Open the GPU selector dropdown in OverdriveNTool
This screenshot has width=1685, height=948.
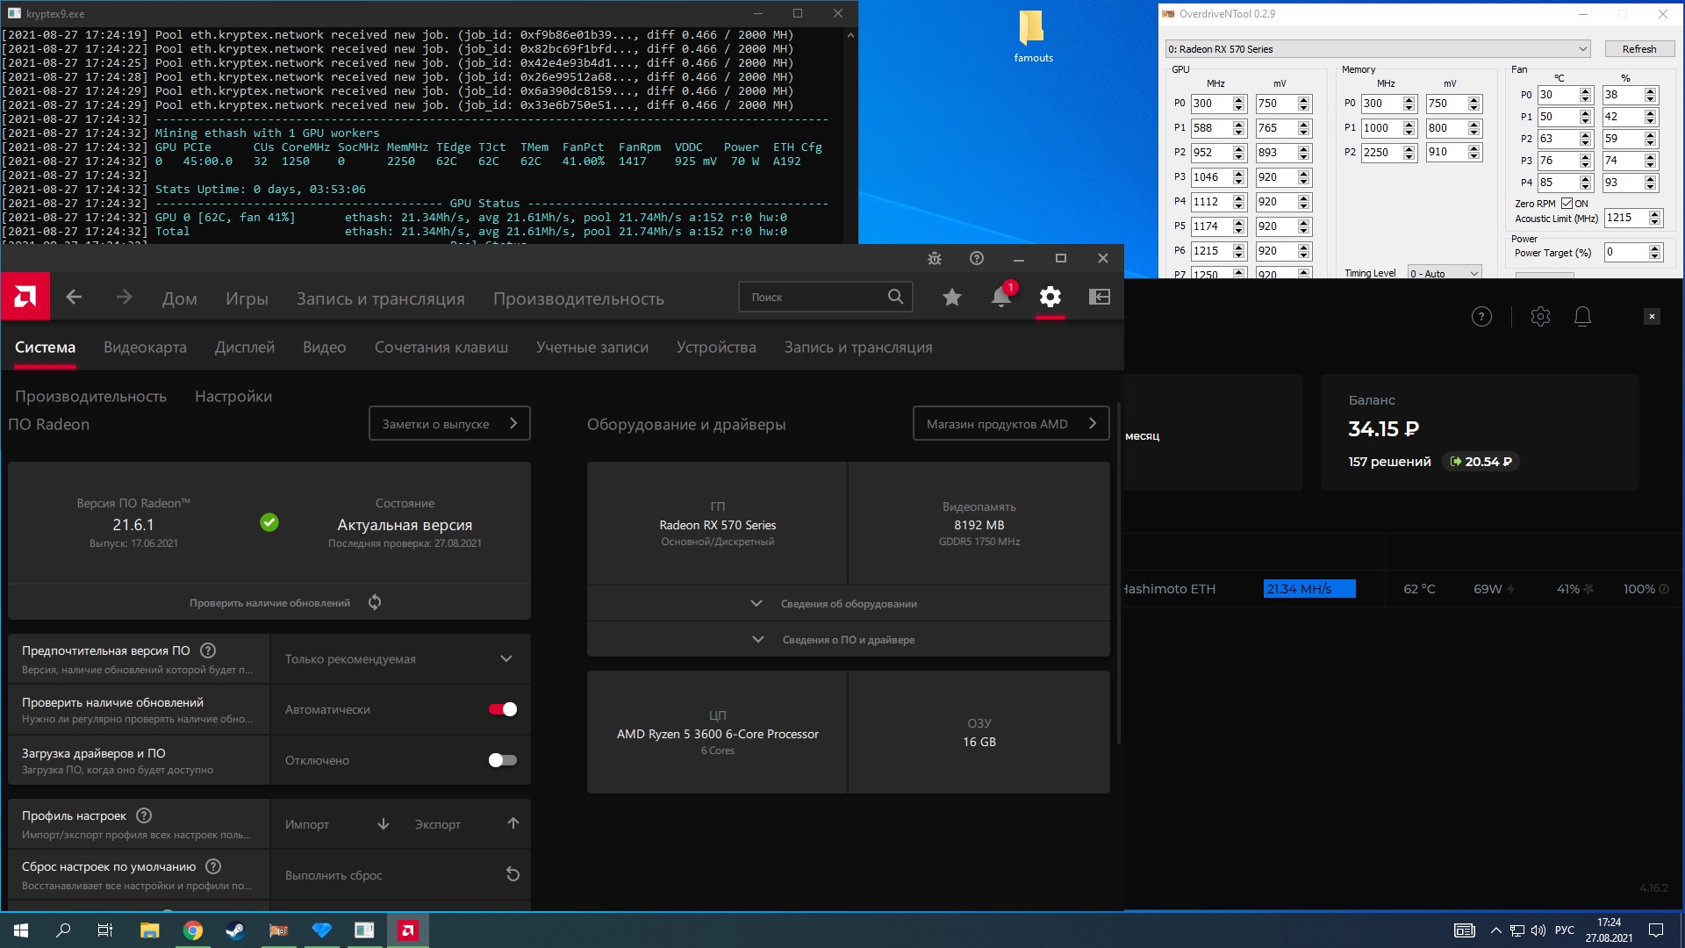(x=1378, y=49)
